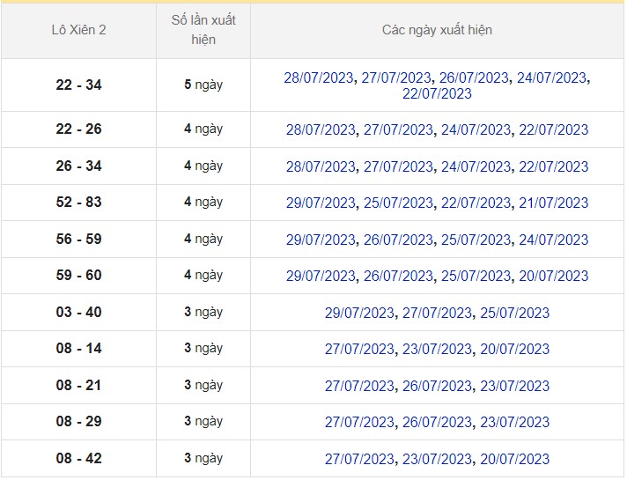Open 26/07/2023 link in the 08 - 21 row
The height and width of the screenshot is (480, 627).
437,386
